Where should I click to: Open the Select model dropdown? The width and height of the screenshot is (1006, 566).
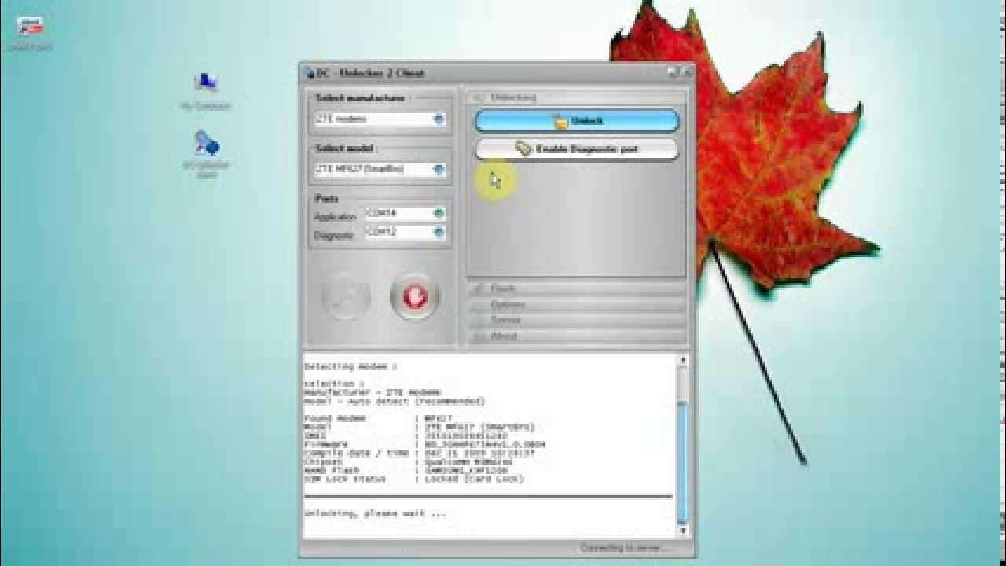(x=380, y=169)
